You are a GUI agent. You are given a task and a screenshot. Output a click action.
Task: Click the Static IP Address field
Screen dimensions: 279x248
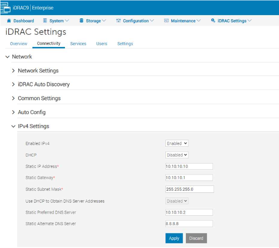189,166
